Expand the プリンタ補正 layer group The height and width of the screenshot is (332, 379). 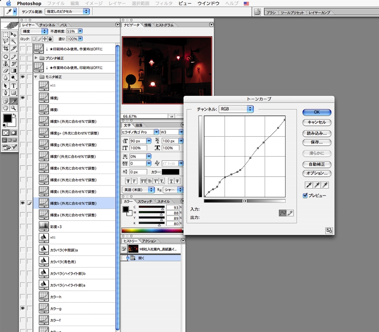[x=36, y=58]
